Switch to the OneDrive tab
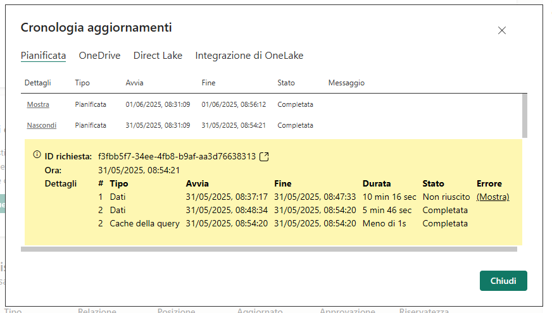This screenshot has width=552, height=313. 99,56
